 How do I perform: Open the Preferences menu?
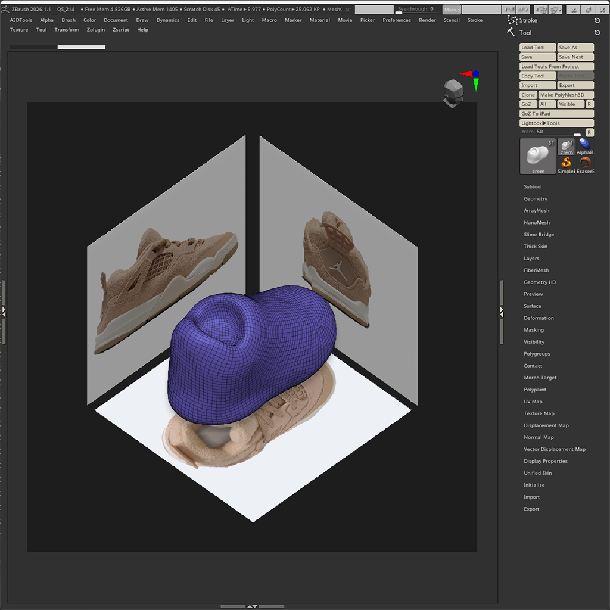(x=396, y=20)
